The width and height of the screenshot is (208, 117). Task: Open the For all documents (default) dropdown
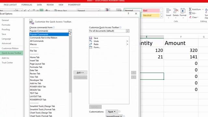pyautogui.click(x=127, y=31)
